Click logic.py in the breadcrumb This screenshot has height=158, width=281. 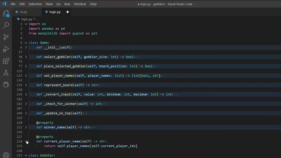point(27,19)
